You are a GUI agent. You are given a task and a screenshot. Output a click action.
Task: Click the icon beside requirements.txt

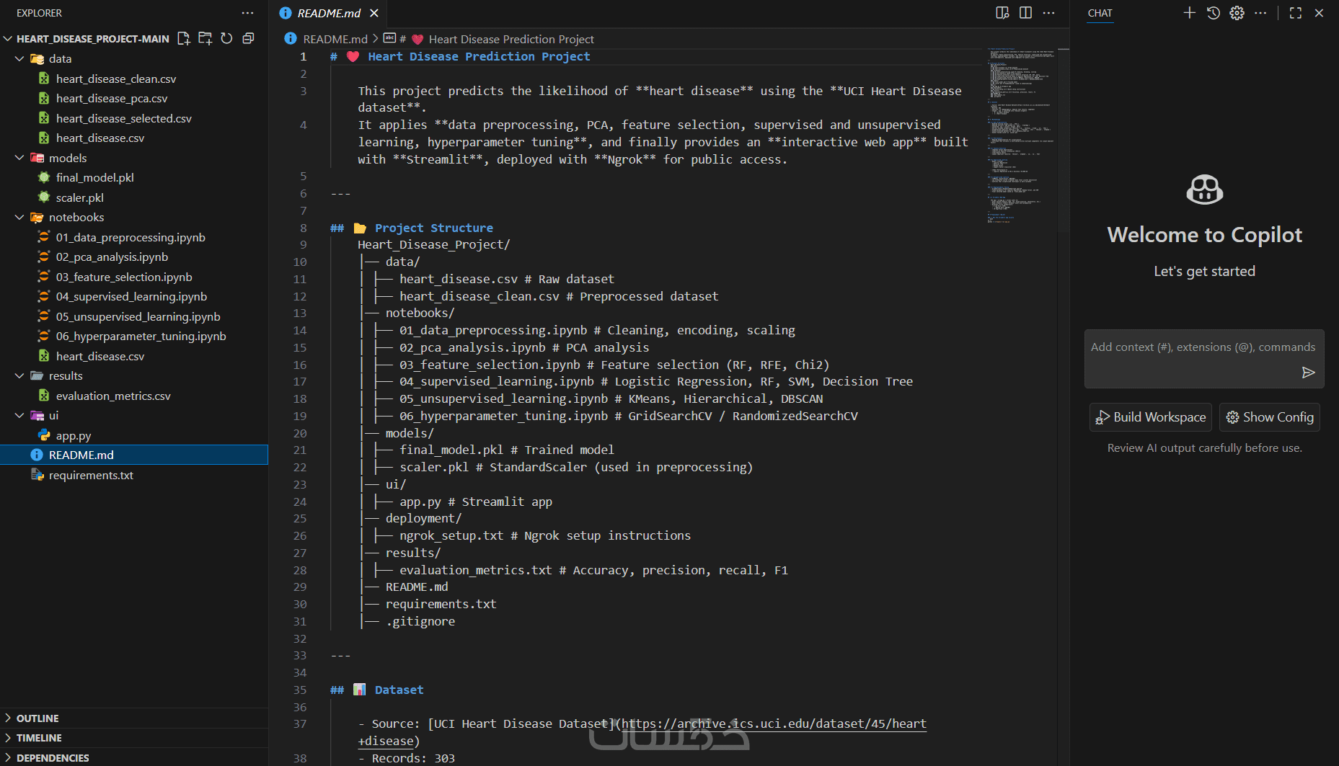tap(37, 475)
